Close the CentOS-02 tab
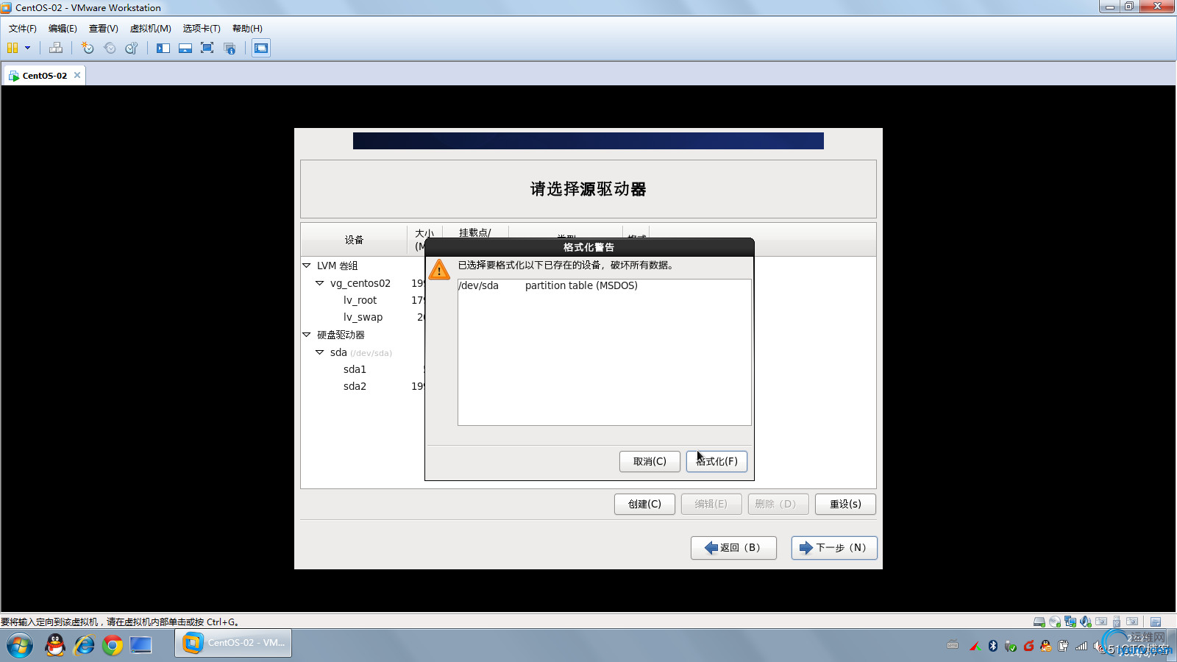 pos(77,75)
